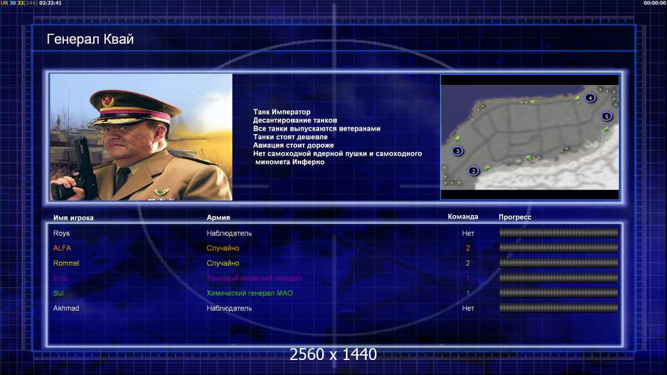Click Sul's army Химический генерал МАО
Image resolution: width=667 pixels, height=375 pixels.
click(250, 293)
